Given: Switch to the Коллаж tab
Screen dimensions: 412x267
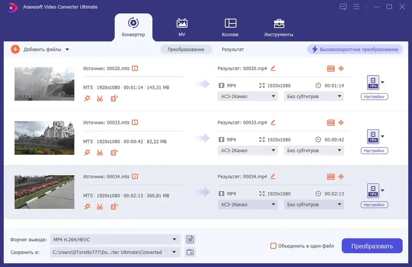Looking at the screenshot, I should click(230, 27).
